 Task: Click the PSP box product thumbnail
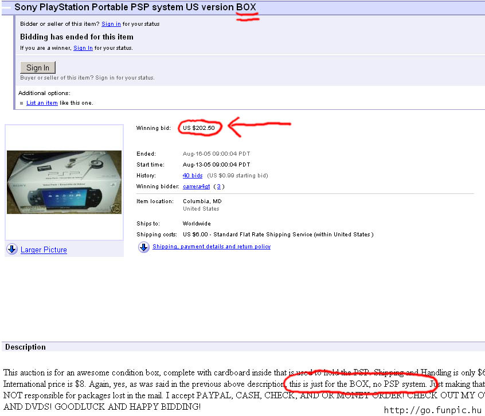coord(64,182)
